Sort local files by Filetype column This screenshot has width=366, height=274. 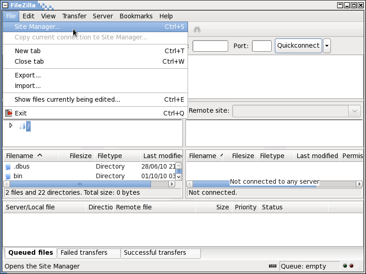(x=118, y=156)
